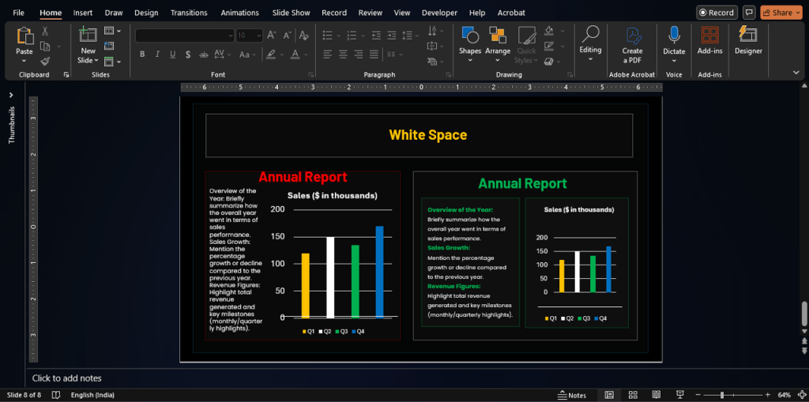This screenshot has width=809, height=402.
Task: Open the Animations tab
Action: pyautogui.click(x=239, y=13)
